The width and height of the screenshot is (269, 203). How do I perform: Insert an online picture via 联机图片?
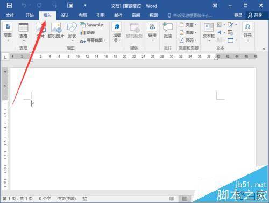point(56,31)
